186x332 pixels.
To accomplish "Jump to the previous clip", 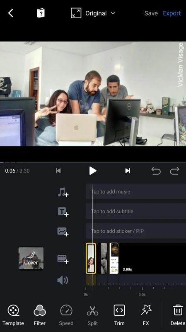I will (x=58, y=171).
